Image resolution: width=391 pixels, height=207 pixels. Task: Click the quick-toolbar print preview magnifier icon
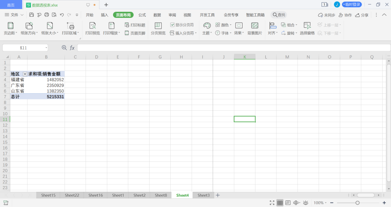tap(54, 15)
